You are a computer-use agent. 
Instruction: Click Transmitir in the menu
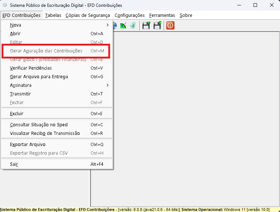click(20, 94)
